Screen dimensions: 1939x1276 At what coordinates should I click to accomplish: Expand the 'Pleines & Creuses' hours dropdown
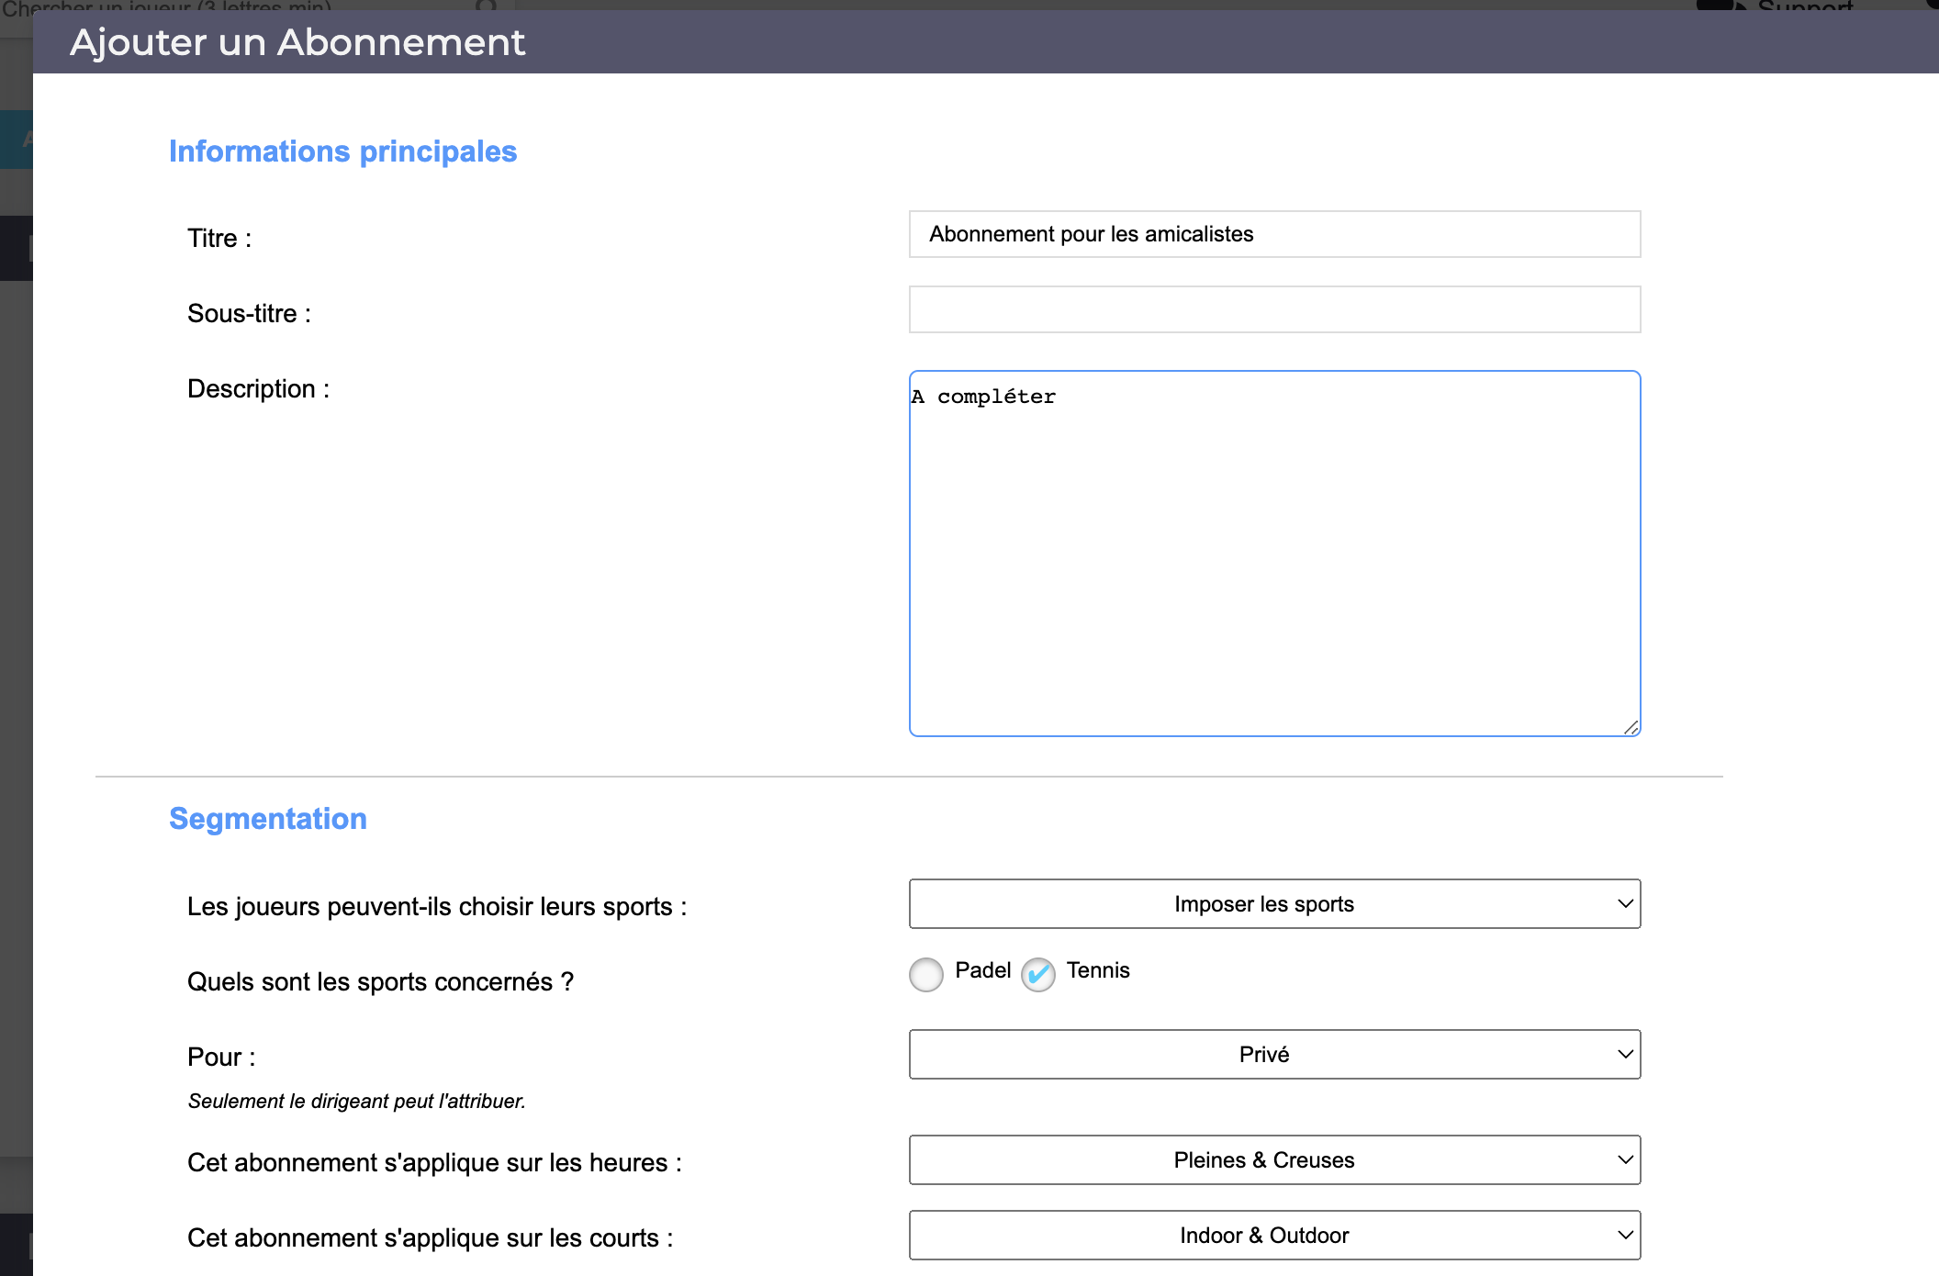(1274, 1160)
